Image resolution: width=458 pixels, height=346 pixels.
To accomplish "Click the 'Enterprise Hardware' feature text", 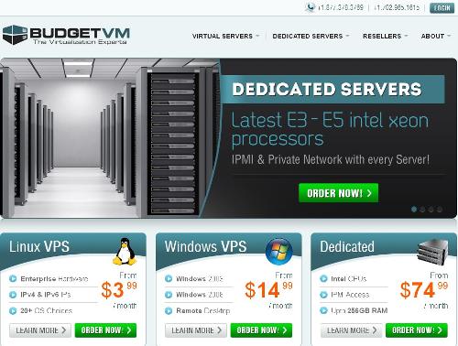I will click(54, 279).
